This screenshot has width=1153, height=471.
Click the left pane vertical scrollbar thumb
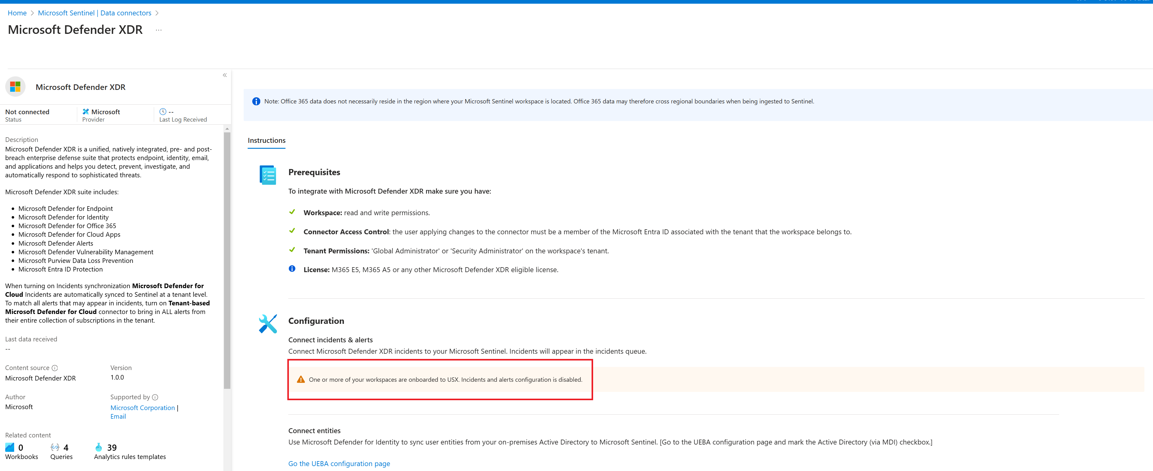click(227, 260)
